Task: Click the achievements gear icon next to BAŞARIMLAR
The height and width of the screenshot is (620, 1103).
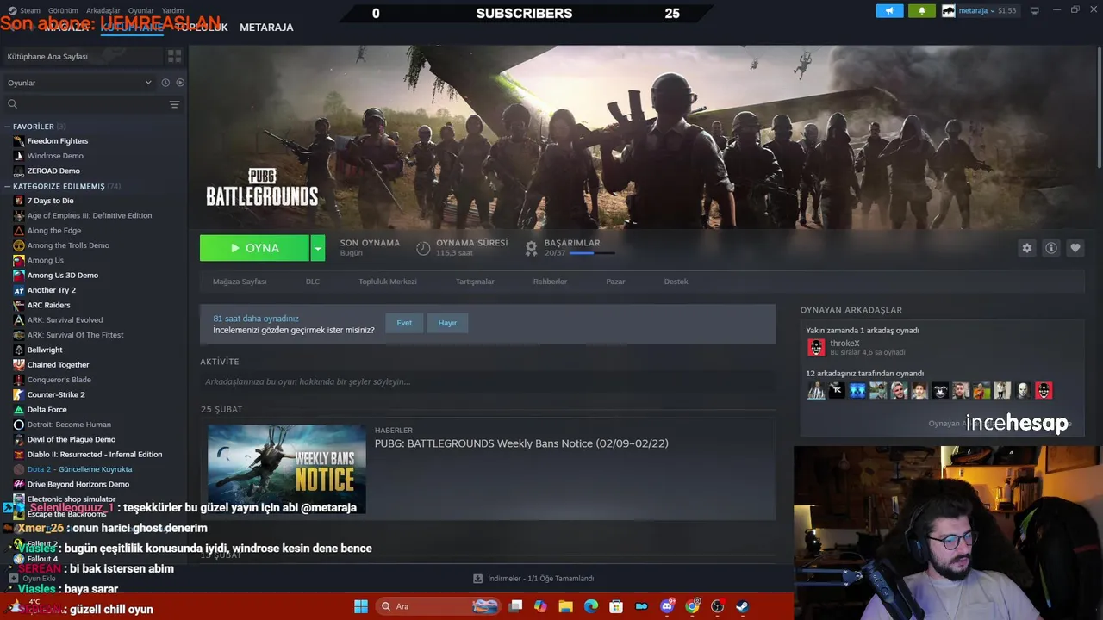Action: tap(532, 248)
